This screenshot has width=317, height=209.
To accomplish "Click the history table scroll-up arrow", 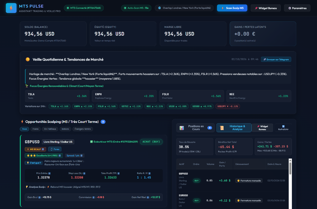I will (x=290, y=160).
